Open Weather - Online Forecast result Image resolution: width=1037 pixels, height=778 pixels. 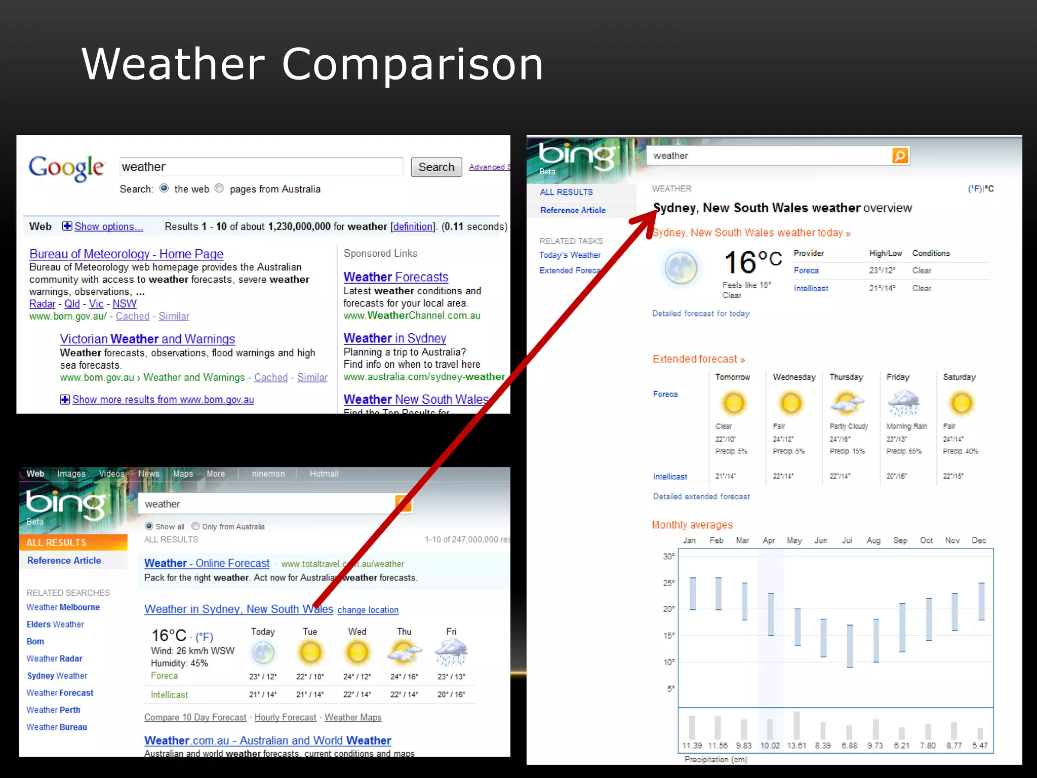tap(207, 563)
